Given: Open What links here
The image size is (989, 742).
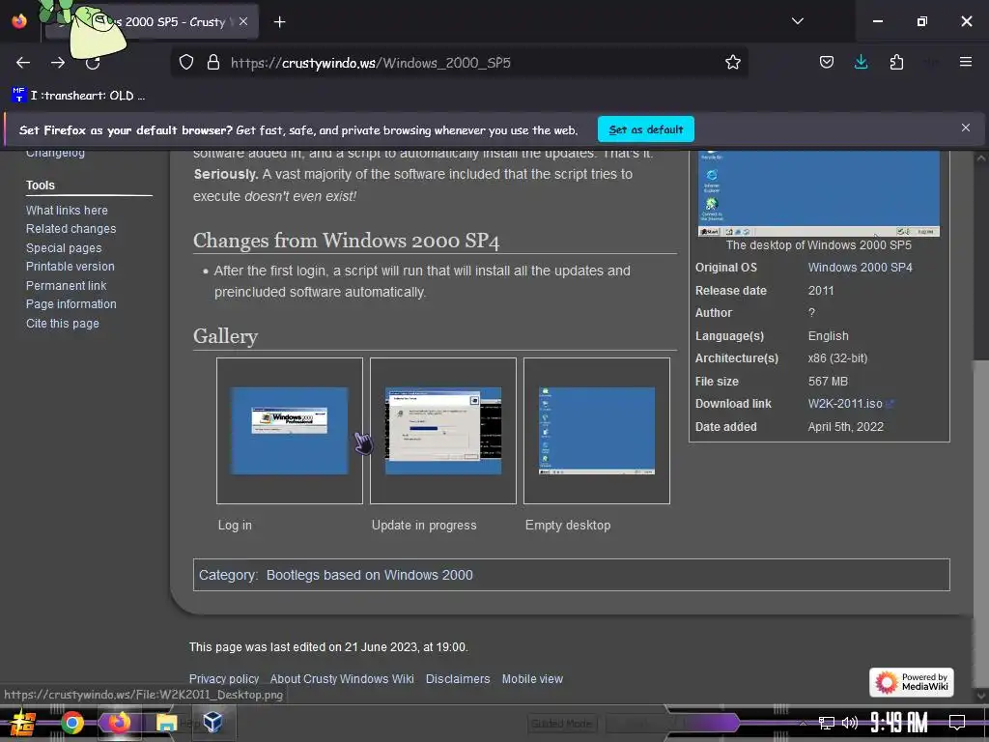Looking at the screenshot, I should pyautogui.click(x=67, y=210).
